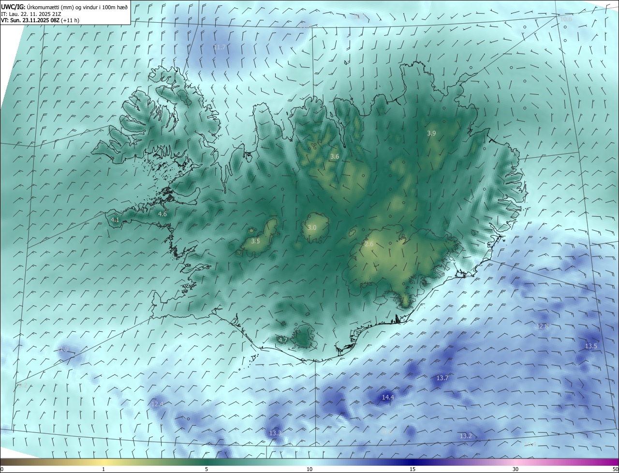Click the 4.1 value label near the coast

115,220
